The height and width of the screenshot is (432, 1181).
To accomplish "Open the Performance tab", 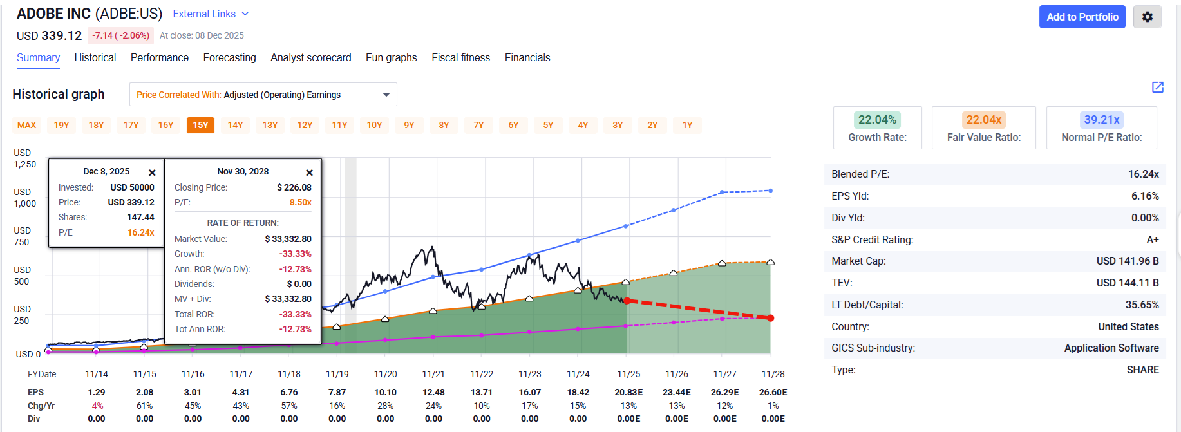I will click(x=160, y=58).
